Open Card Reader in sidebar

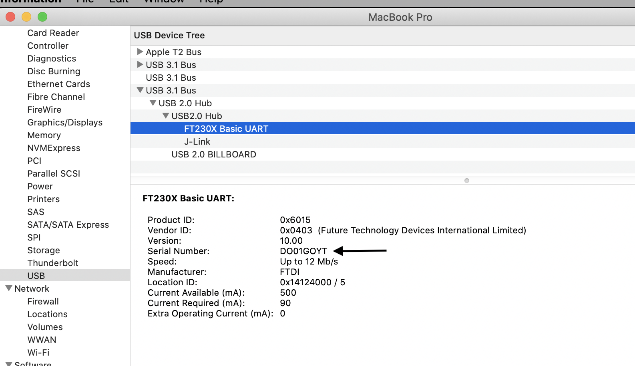click(x=53, y=33)
